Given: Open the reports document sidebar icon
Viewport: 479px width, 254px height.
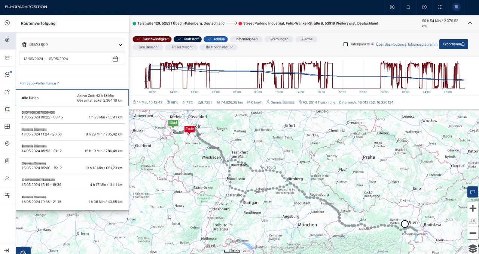Looking at the screenshot, I should tap(7, 161).
